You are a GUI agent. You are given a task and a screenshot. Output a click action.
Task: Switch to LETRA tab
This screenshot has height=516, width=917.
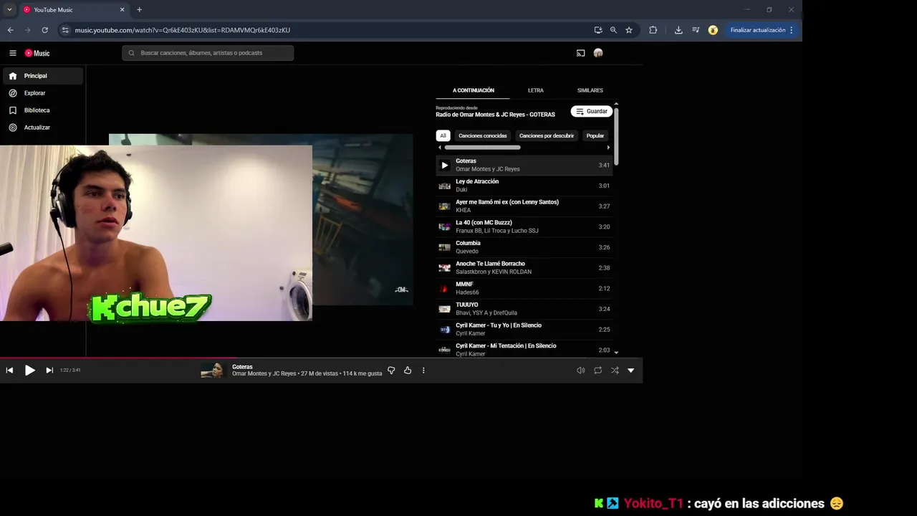click(536, 90)
